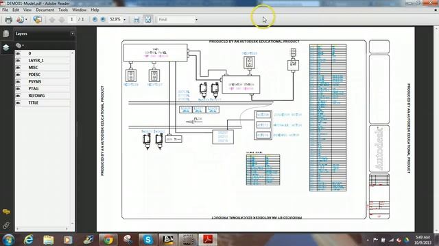Screen dimensions: 439x246
Task: Expand the Create PDF dropdown arrow
Action: point(26,20)
